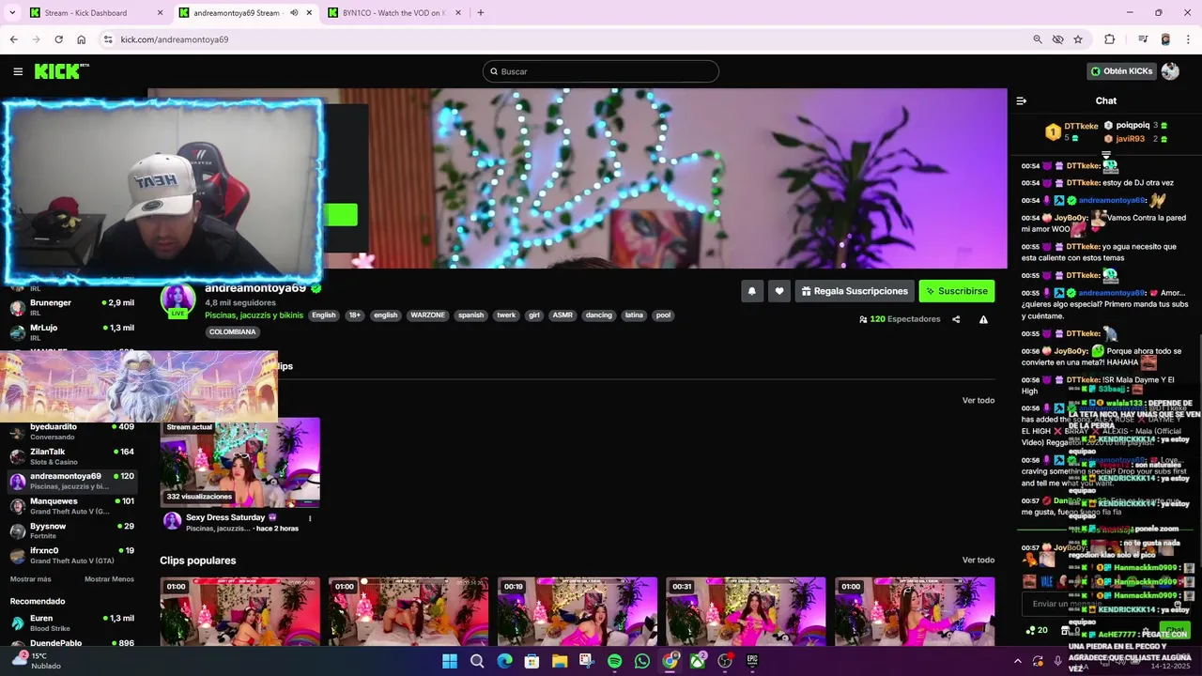Image resolution: width=1202 pixels, height=676 pixels.
Task: Open options menu for Sexy Dress Saturday video
Action: coord(310,518)
